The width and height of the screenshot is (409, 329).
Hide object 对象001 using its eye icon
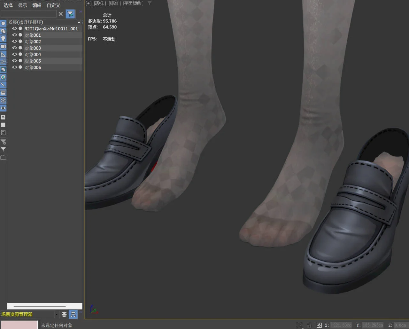[x=14, y=35]
